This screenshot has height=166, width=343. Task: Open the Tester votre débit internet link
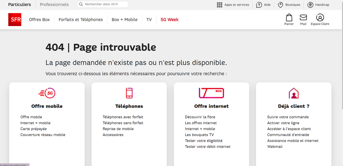click(x=208, y=146)
